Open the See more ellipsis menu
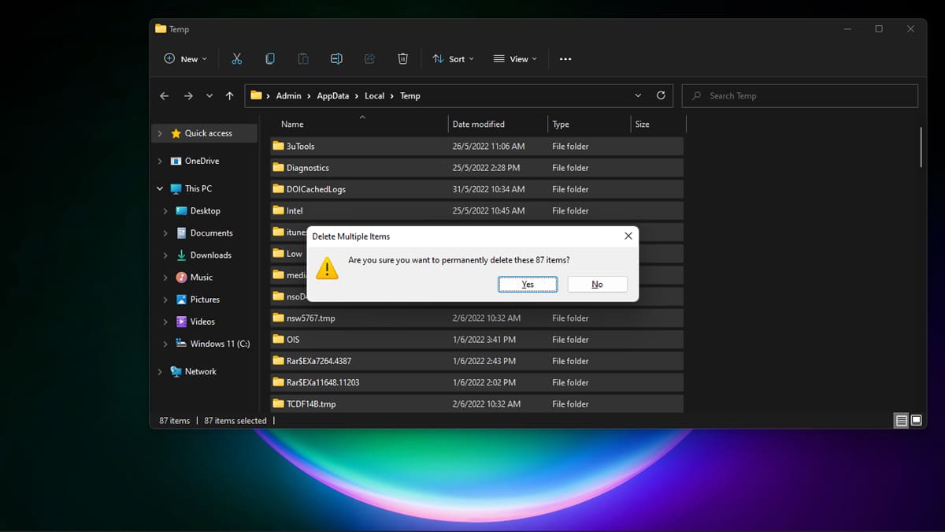The image size is (945, 532). (565, 58)
